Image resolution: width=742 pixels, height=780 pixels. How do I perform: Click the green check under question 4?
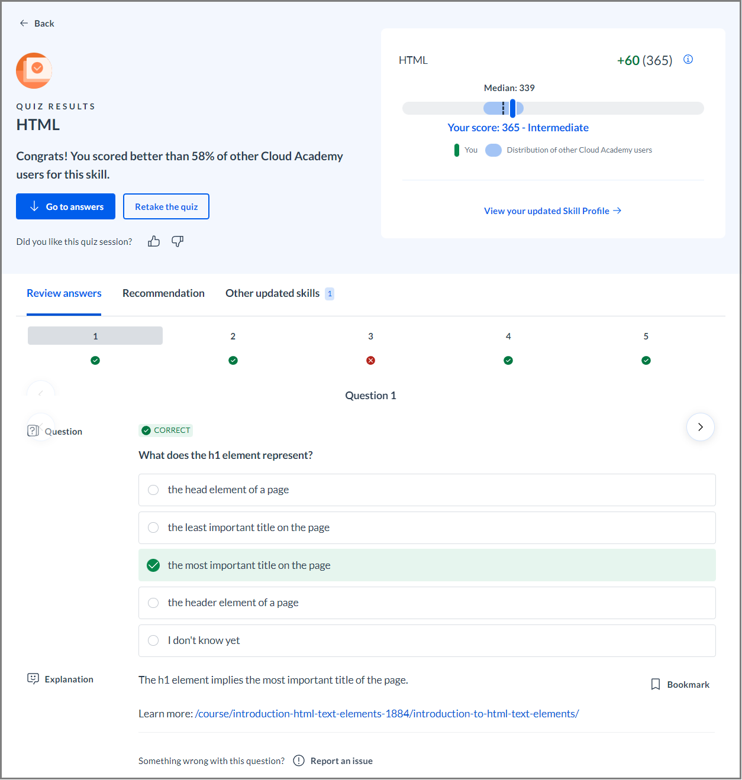point(508,360)
